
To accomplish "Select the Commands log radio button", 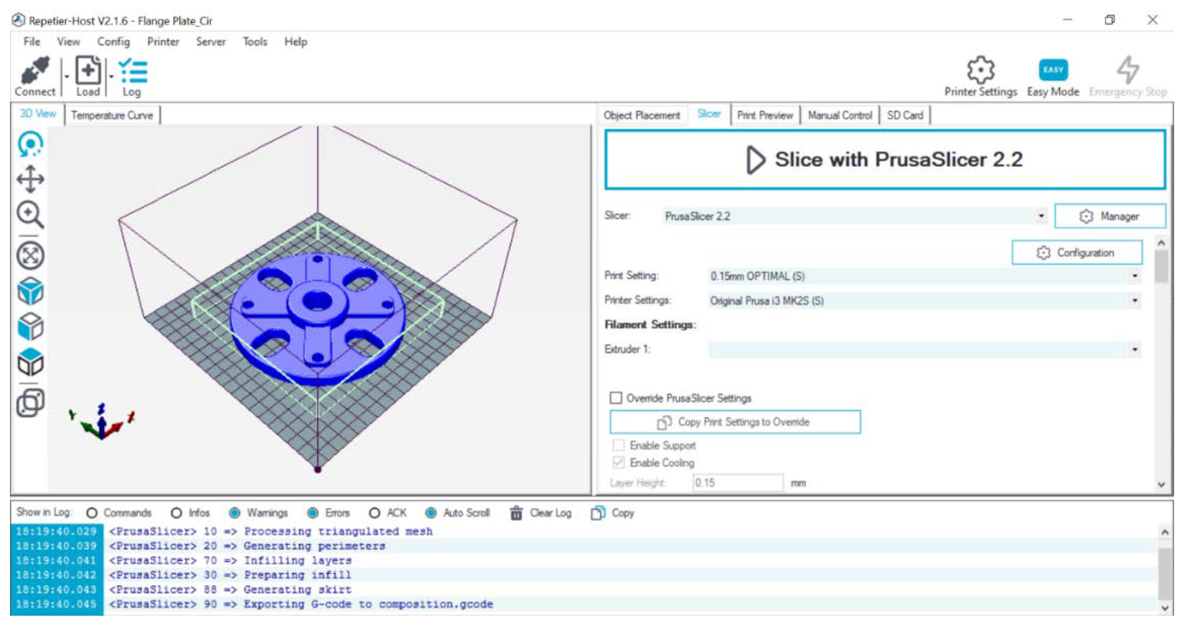I will coord(92,512).
